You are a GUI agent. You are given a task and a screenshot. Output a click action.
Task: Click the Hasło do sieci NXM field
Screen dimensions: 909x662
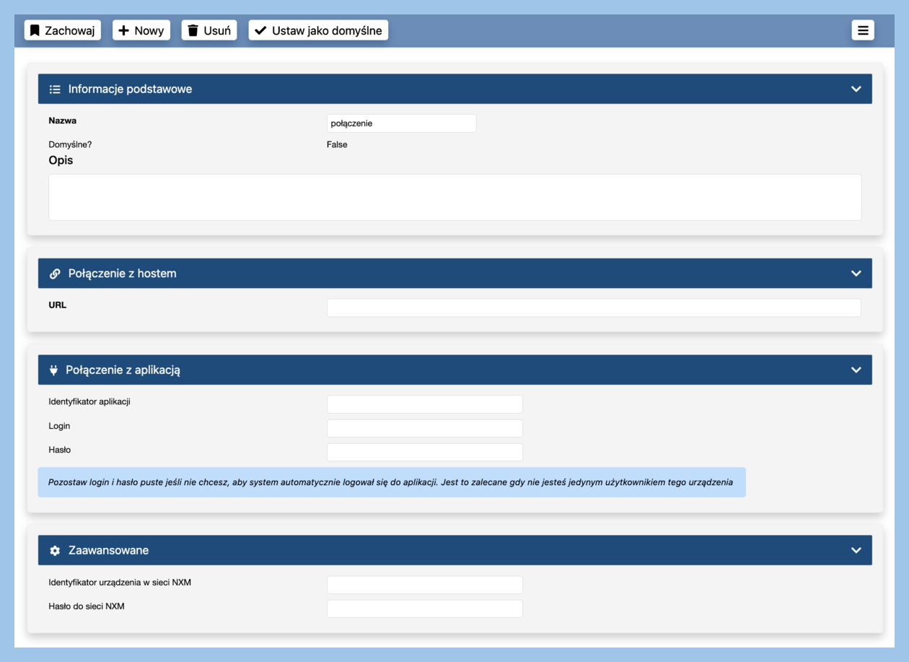[424, 609]
